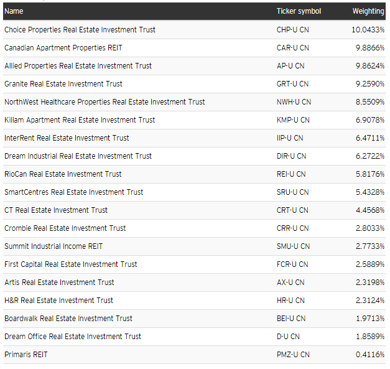Click weighting value 6.2722%
The width and height of the screenshot is (390, 369).
(370, 156)
